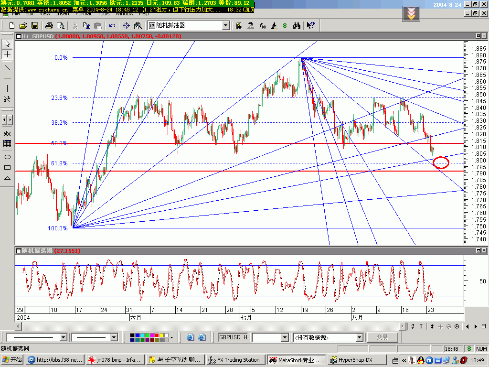
Task: Open the 没有数据源 data source dropdown
Action: coord(359,337)
